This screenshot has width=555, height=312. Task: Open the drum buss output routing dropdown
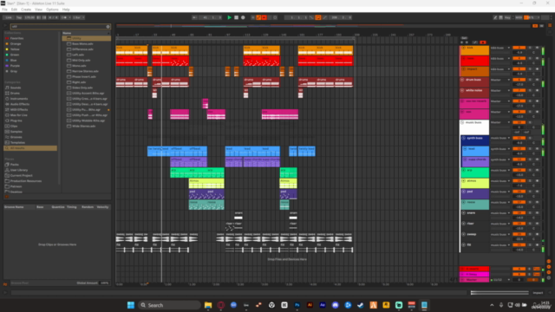coord(500,80)
